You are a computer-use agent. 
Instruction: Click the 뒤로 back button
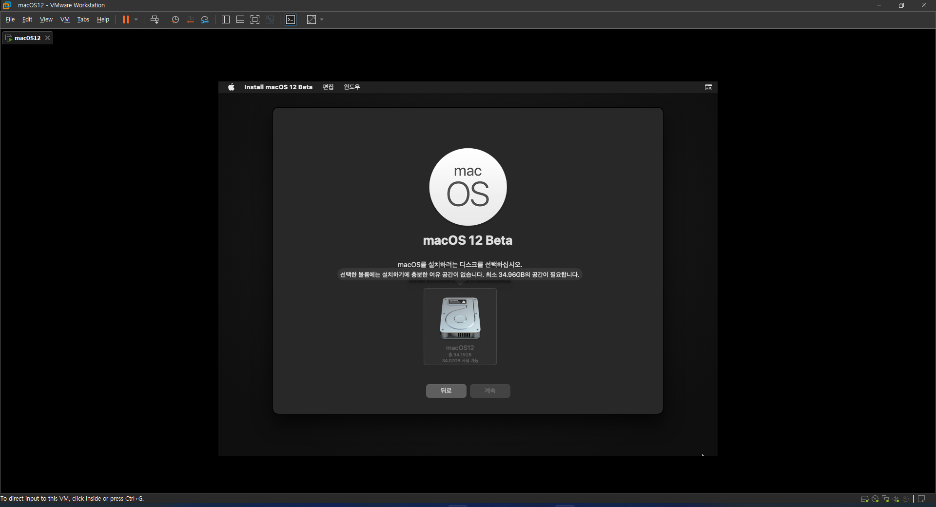pos(446,391)
